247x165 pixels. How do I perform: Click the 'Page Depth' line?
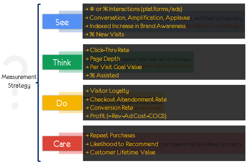coord(102,59)
